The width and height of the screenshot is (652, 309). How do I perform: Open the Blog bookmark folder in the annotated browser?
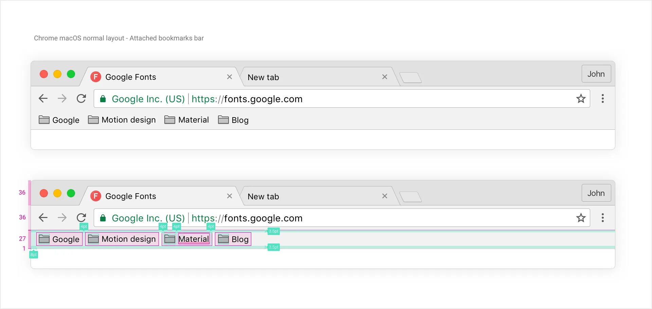click(233, 239)
